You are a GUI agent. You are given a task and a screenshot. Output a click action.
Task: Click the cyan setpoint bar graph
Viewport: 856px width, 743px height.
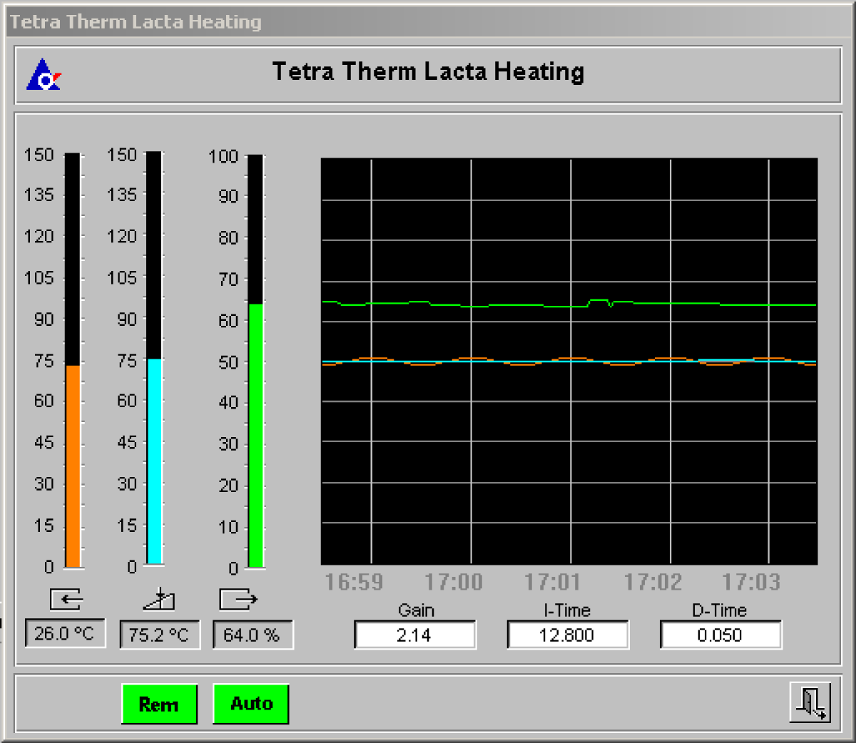154,461
